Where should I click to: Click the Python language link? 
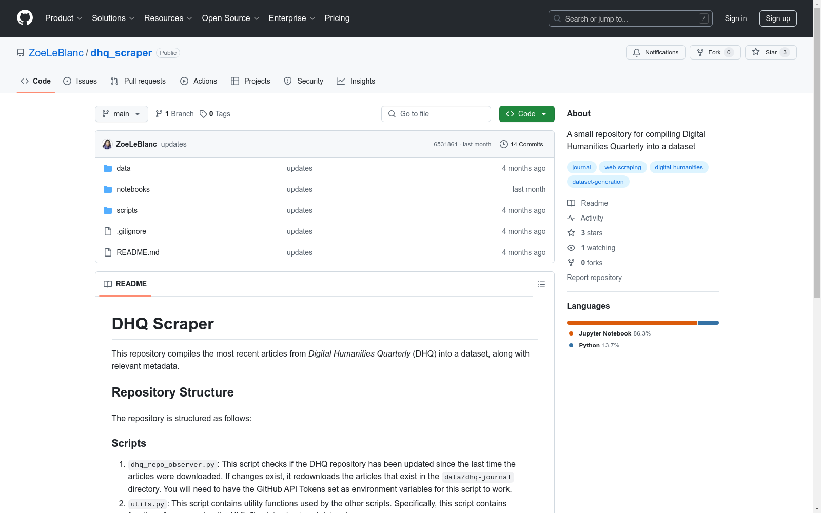tap(594, 345)
